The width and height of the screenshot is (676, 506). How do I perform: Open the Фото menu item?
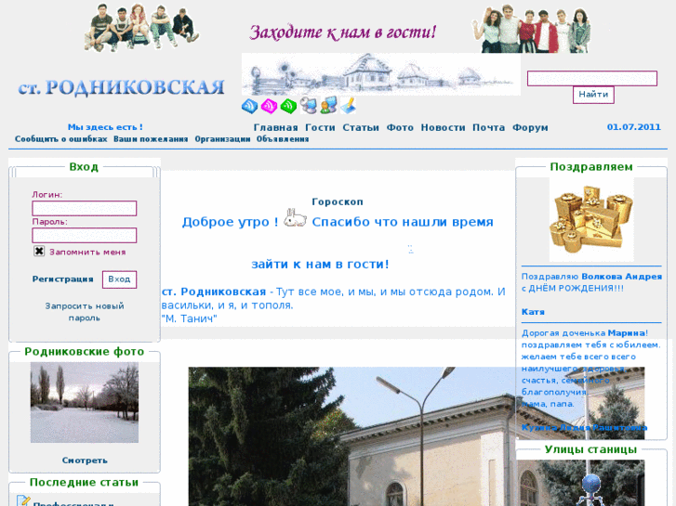click(400, 127)
